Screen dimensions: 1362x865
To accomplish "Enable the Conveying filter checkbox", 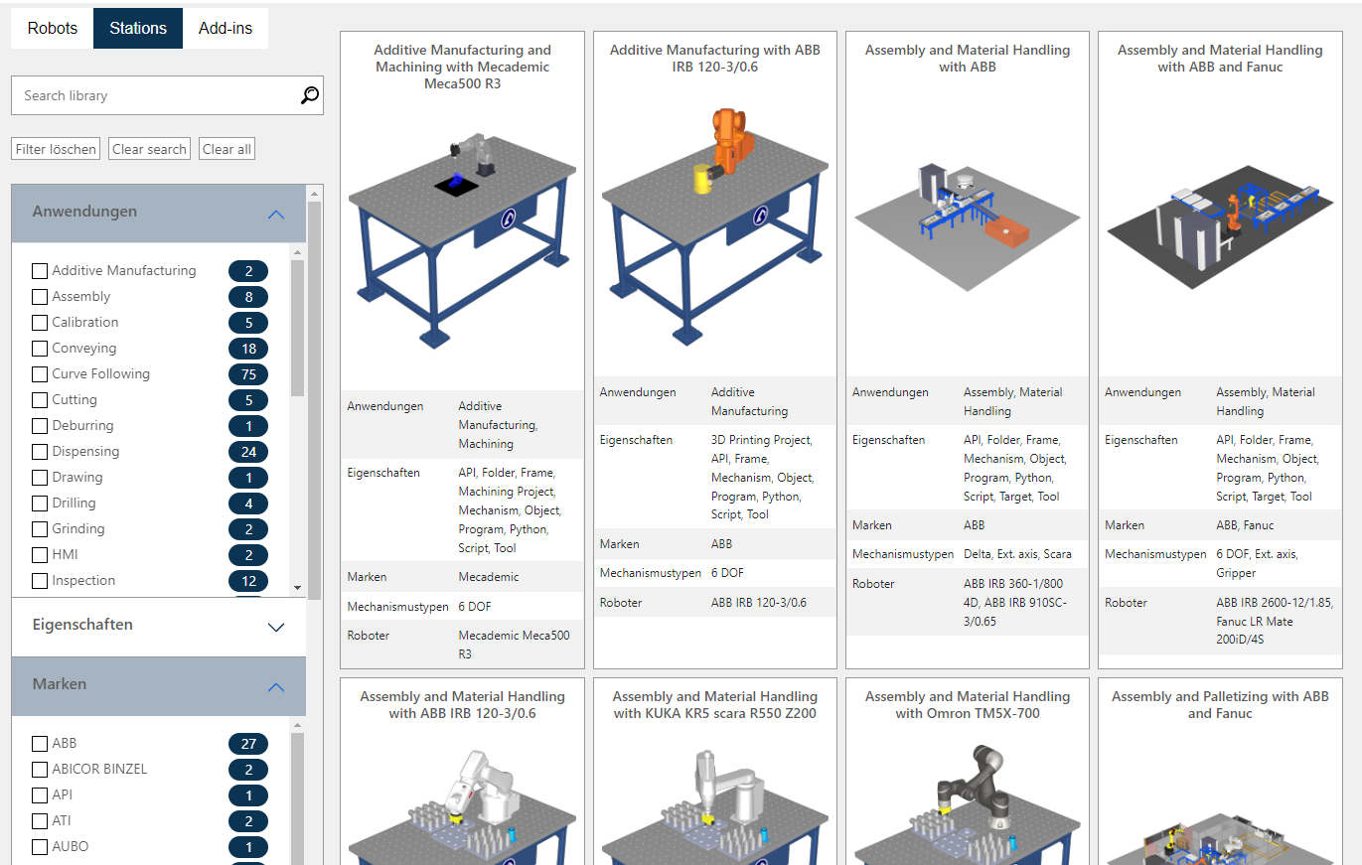I will pyautogui.click(x=40, y=348).
